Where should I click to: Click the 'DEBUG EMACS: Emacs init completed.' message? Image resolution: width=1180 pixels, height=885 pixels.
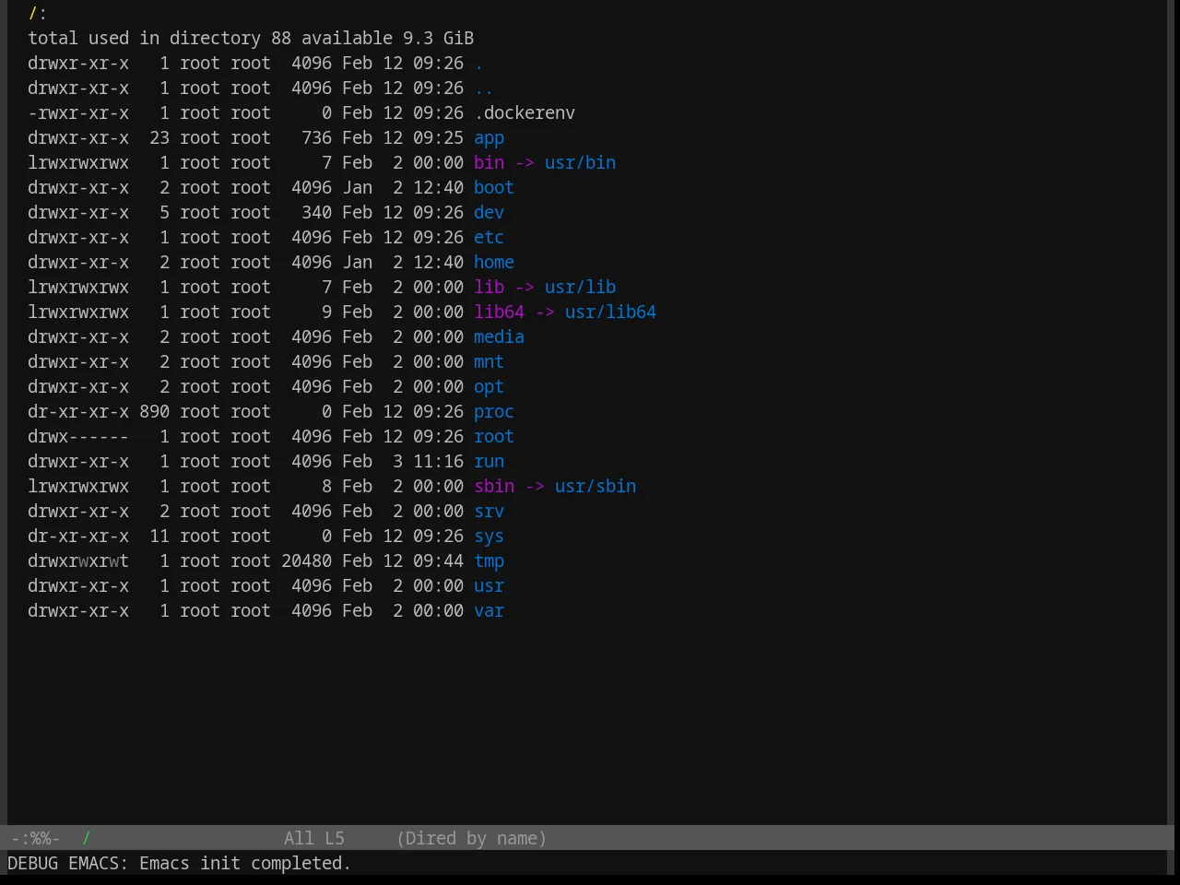point(180,864)
